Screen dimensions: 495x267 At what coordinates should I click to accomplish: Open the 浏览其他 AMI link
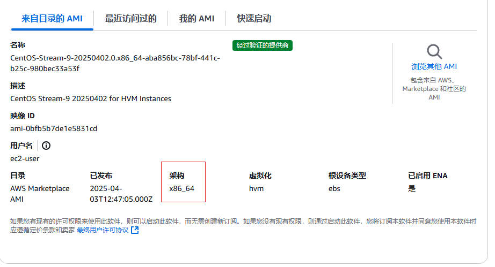pos(434,67)
